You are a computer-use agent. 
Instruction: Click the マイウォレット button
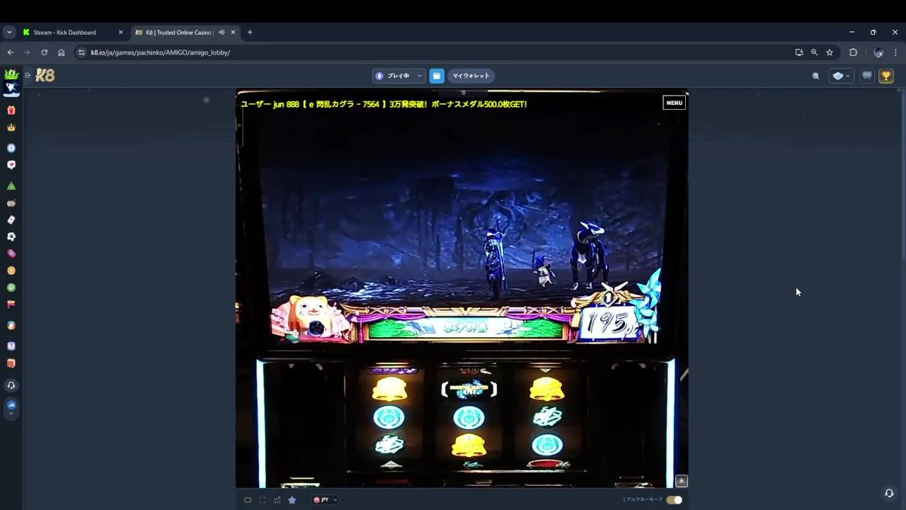pyautogui.click(x=471, y=76)
